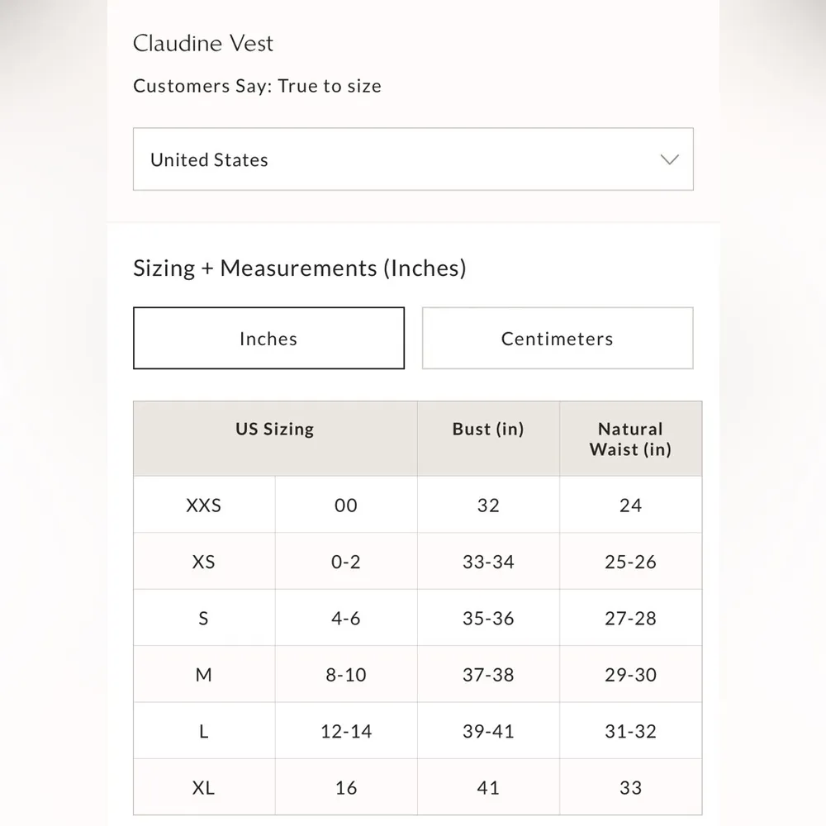Click the dropdown chevron arrow icon
This screenshot has height=826, width=826.
[670, 159]
